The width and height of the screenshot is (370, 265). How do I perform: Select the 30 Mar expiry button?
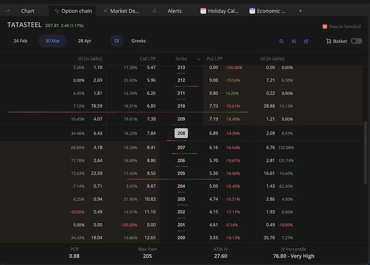53,41
